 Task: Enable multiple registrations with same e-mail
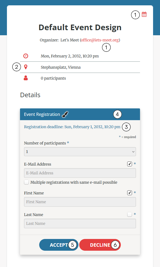point(26,182)
